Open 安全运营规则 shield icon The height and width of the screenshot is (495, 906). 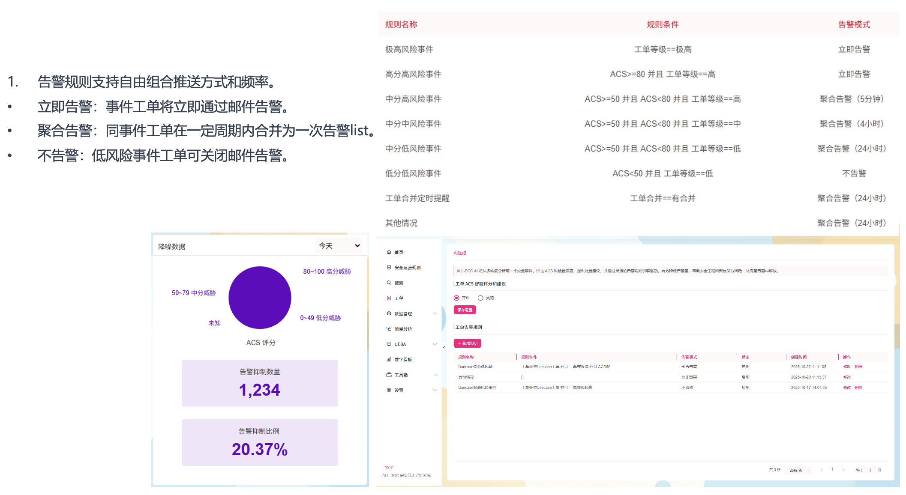coord(389,268)
